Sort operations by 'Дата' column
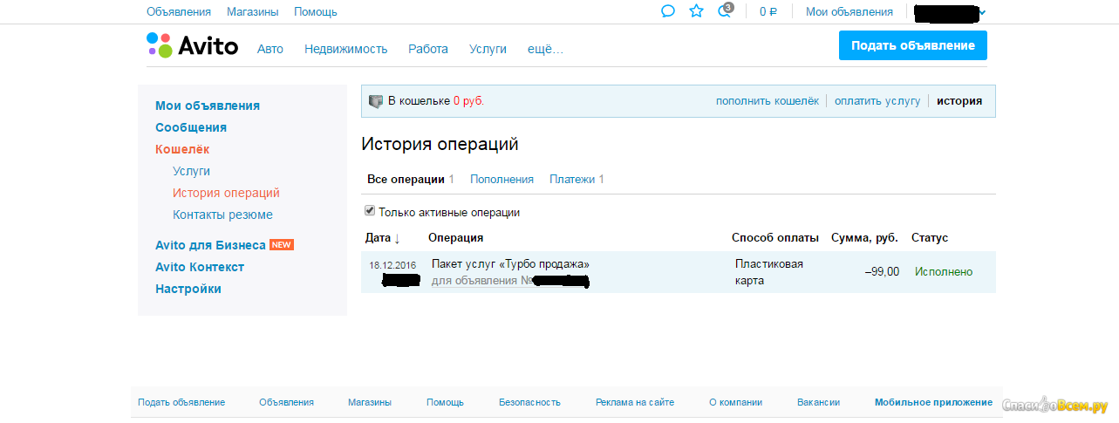This screenshot has height=423, width=1119. [383, 237]
